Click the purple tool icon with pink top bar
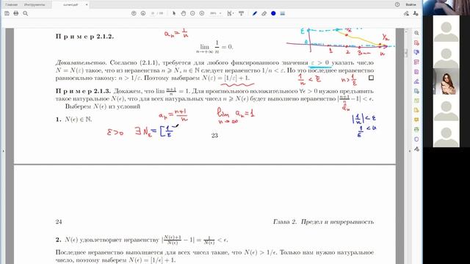This screenshot has width=470, height=264. pos(416,62)
